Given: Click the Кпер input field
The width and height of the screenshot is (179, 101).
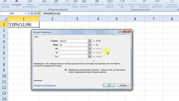Looking at the screenshot, I should pos(73,45).
